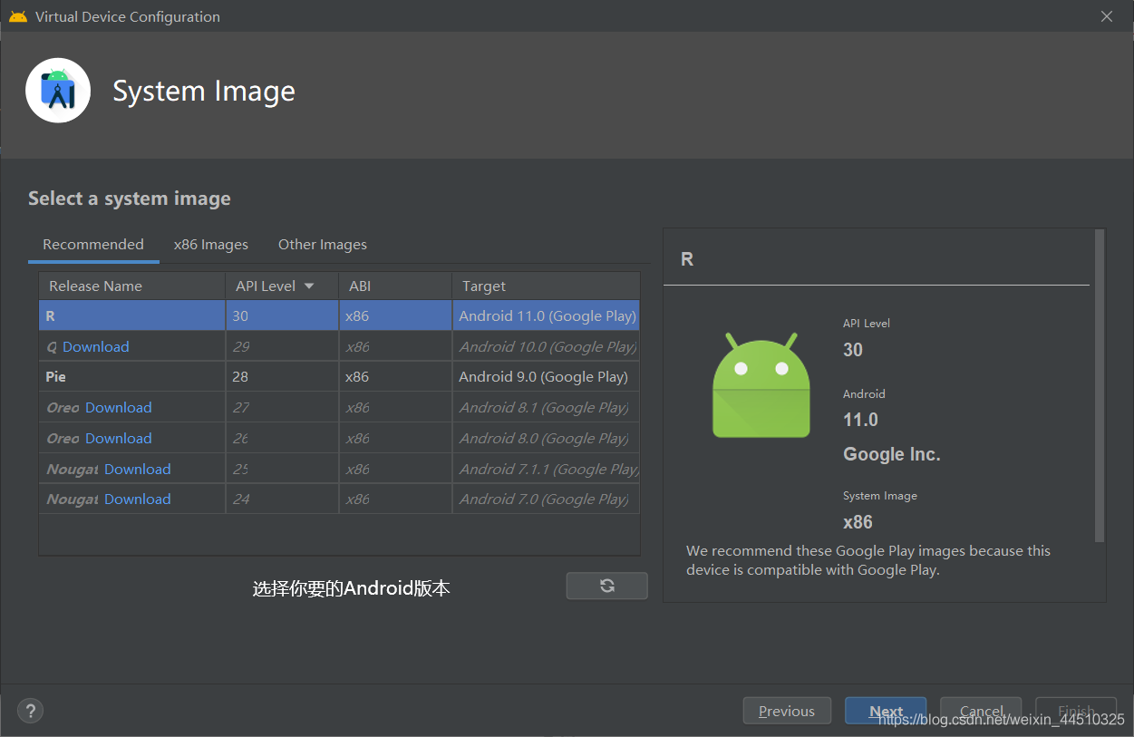The width and height of the screenshot is (1134, 737).
Task: Click API level 30 cell
Action: pyautogui.click(x=282, y=316)
